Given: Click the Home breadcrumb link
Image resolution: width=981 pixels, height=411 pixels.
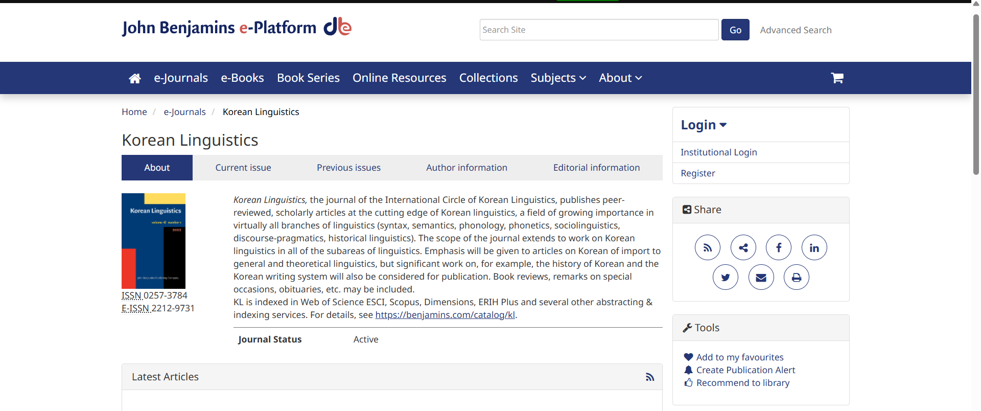Looking at the screenshot, I should pos(134,112).
